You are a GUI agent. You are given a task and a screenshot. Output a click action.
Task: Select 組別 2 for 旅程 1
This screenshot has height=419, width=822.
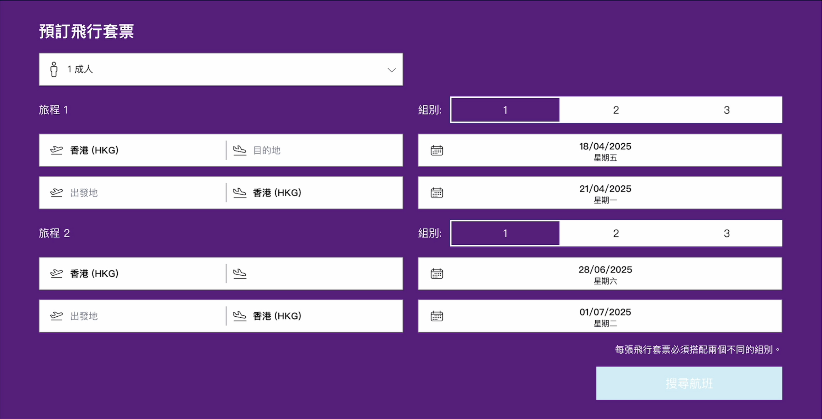[x=616, y=110]
